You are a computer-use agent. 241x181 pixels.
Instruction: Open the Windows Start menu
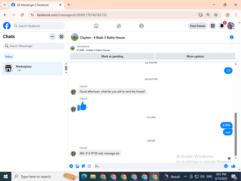tap(6, 177)
